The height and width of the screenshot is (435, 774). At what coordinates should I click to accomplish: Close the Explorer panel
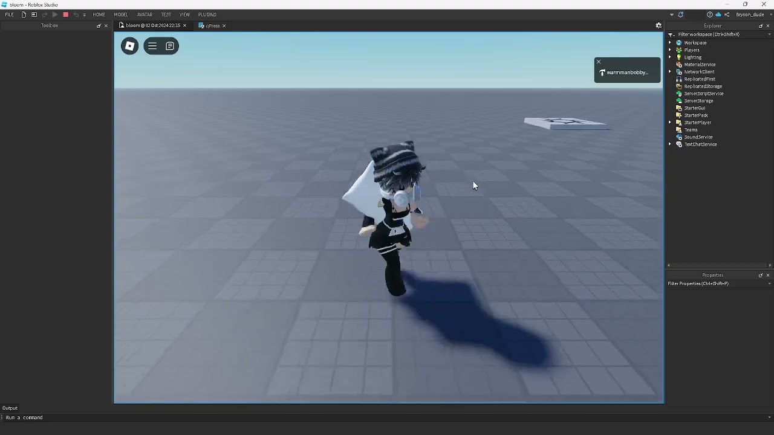click(x=768, y=25)
